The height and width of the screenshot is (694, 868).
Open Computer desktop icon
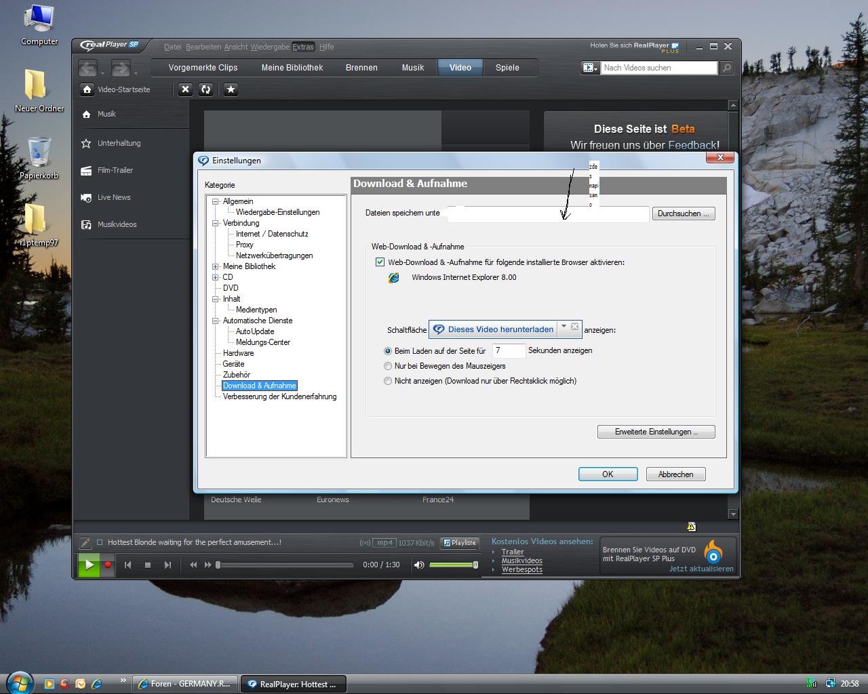(x=39, y=26)
